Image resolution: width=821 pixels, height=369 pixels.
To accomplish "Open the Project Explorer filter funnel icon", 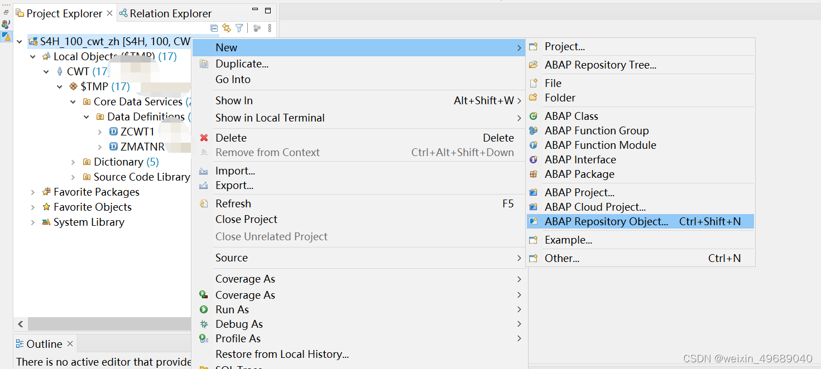I will pos(238,28).
